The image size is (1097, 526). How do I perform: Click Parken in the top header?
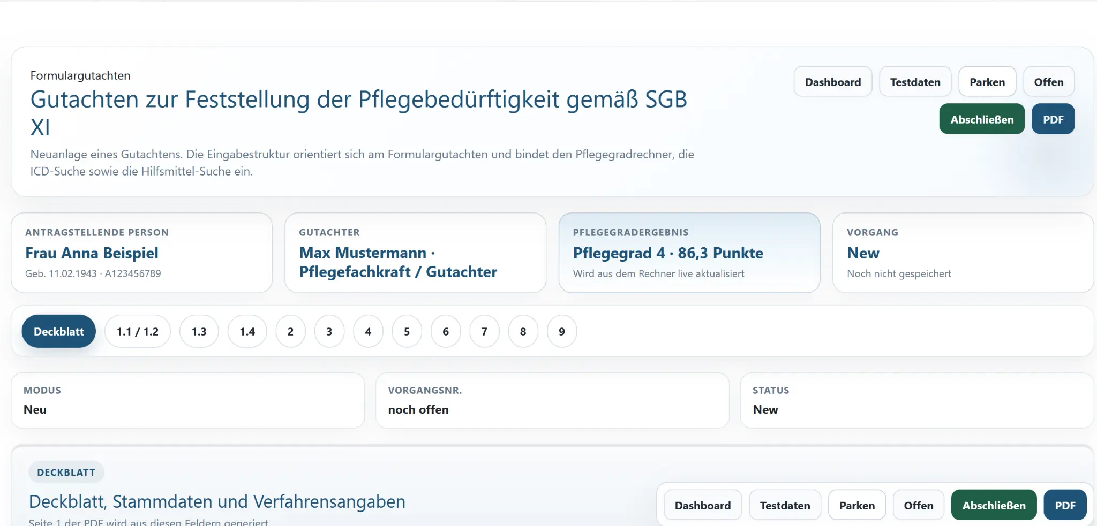coord(987,82)
